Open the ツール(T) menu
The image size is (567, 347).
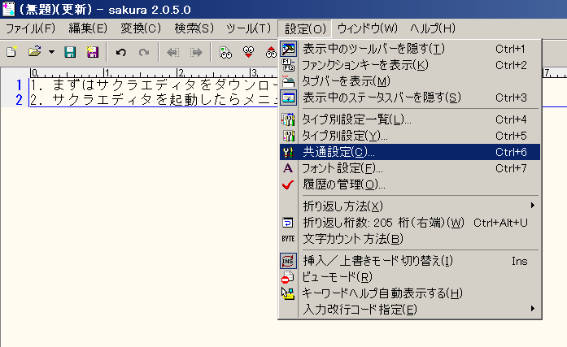point(248,28)
